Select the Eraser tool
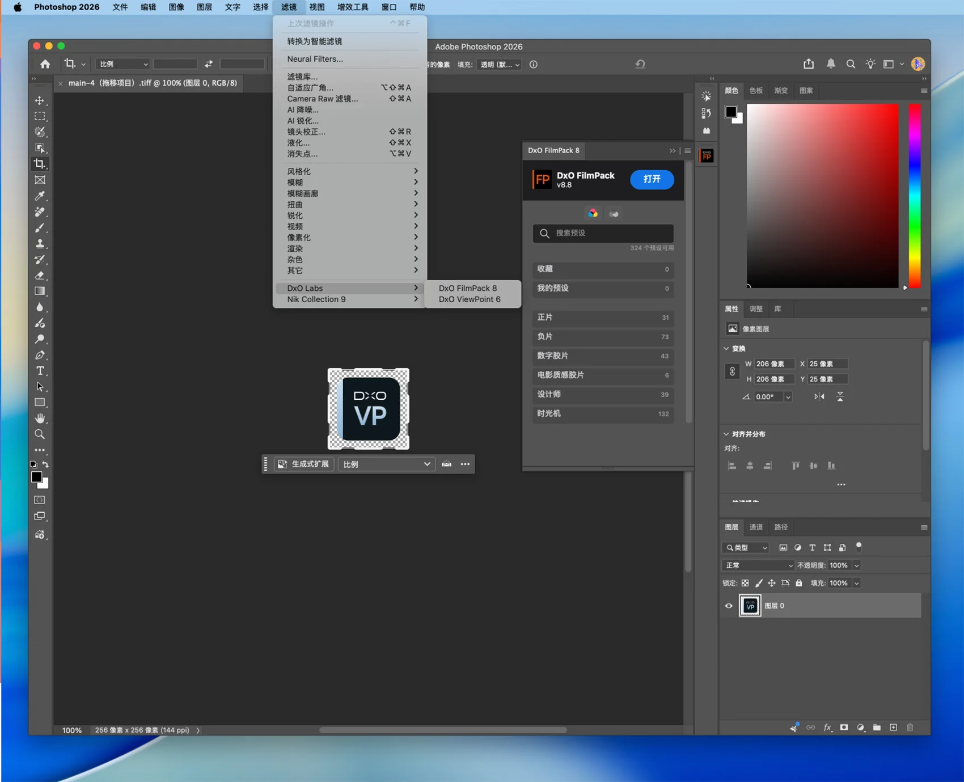This screenshot has height=782, width=964. [x=40, y=275]
